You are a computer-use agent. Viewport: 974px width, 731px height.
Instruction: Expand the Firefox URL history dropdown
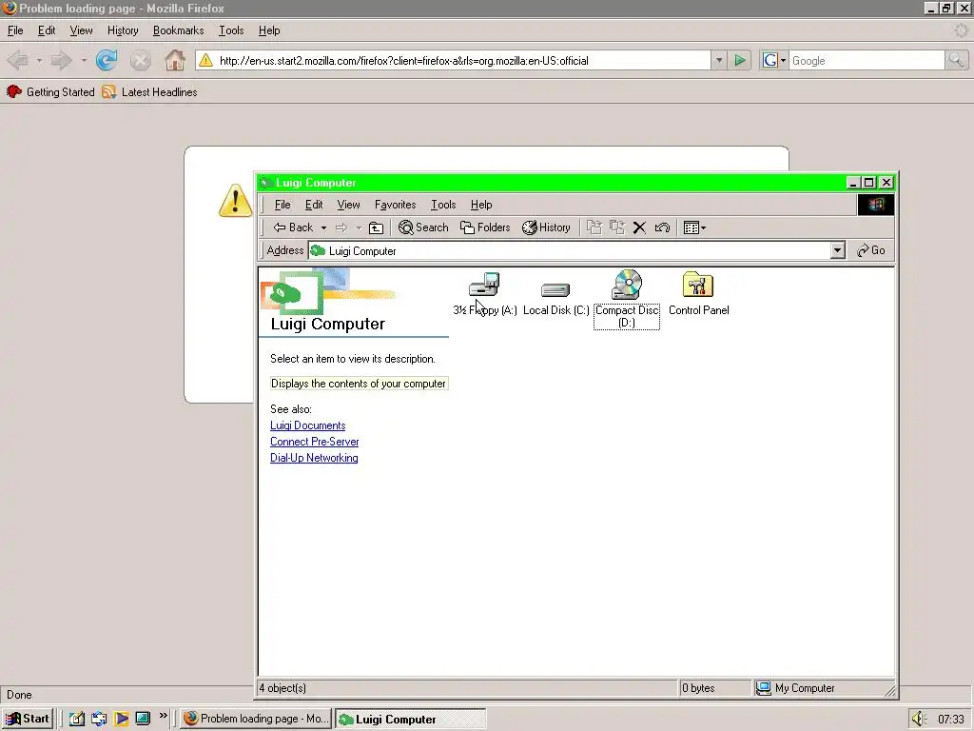click(719, 60)
